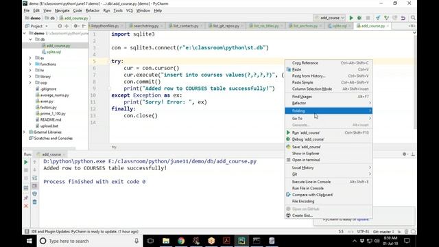The height and width of the screenshot is (247, 439).
Task: Select Show in Explorer menu entry
Action: (329, 154)
